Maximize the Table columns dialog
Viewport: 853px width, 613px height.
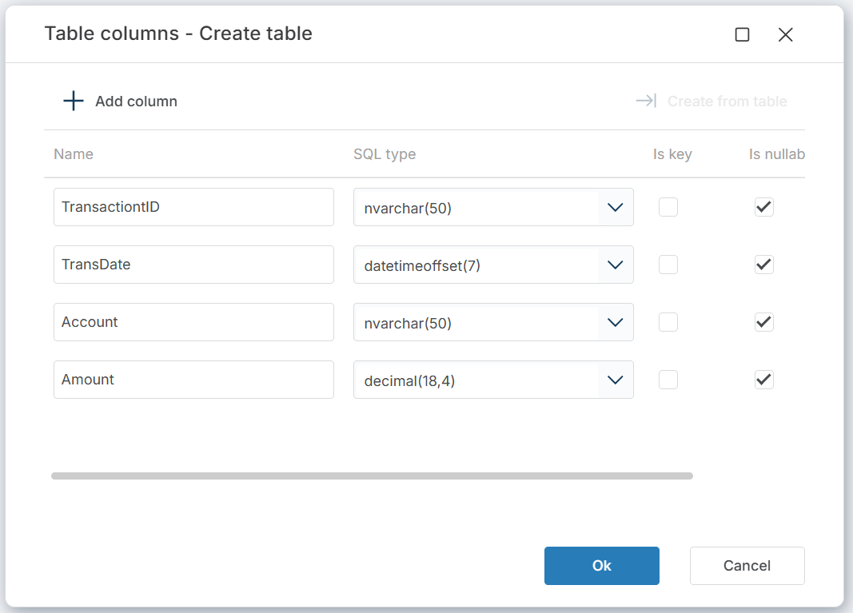[x=742, y=35]
